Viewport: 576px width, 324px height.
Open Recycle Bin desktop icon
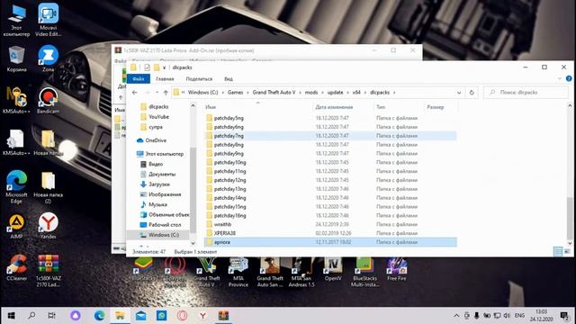point(16,58)
